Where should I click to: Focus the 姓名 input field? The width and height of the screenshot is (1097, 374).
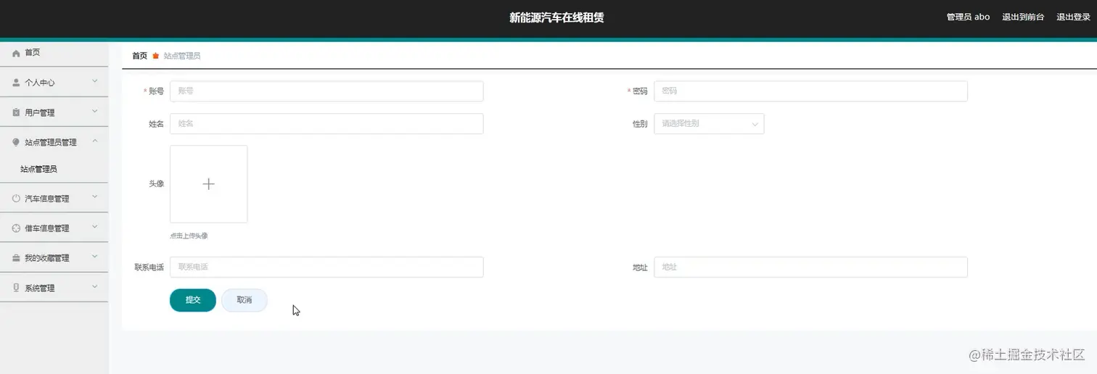click(x=326, y=124)
